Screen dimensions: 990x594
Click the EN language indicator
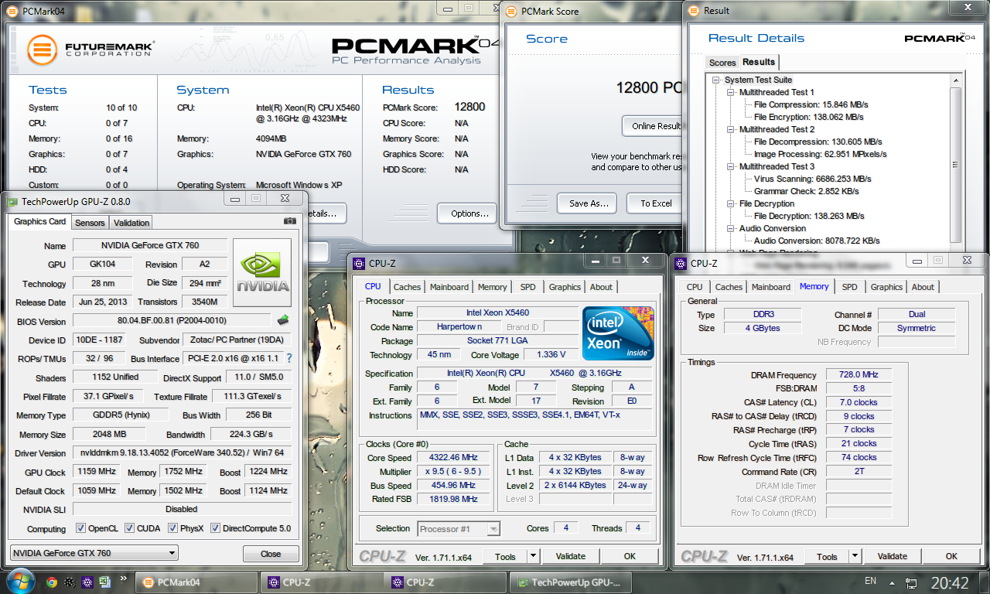pos(870,581)
